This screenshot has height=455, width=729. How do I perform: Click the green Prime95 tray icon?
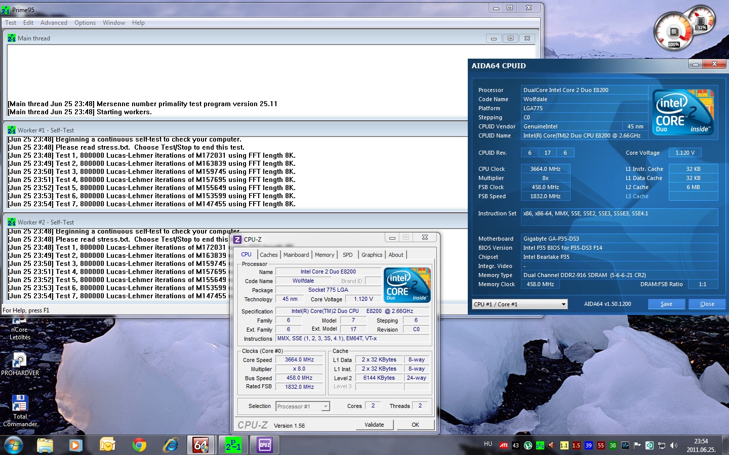tap(540, 445)
